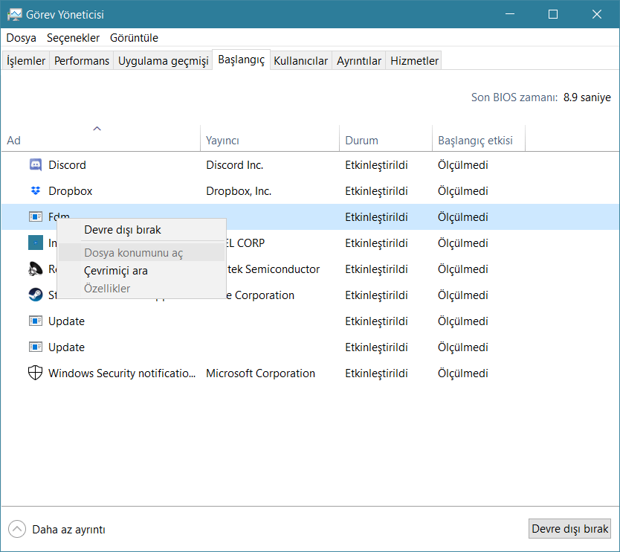Click Etkinleştirildi status in the Fdm row
The height and width of the screenshot is (552, 620).
(x=376, y=217)
